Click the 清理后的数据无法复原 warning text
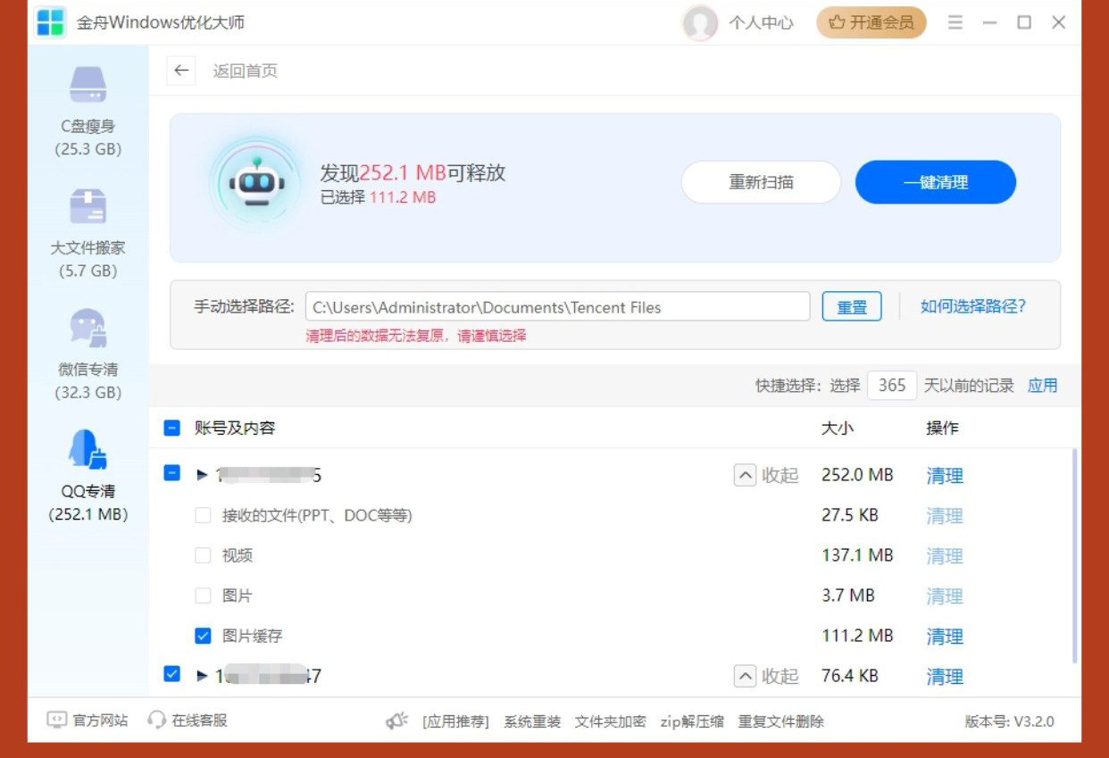The width and height of the screenshot is (1109, 758). [x=416, y=336]
